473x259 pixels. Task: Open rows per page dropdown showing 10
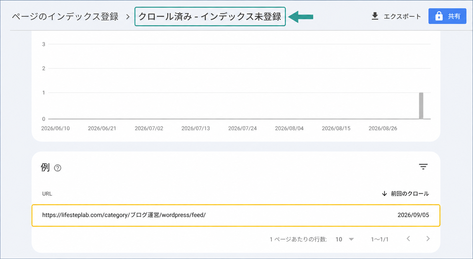pyautogui.click(x=345, y=239)
